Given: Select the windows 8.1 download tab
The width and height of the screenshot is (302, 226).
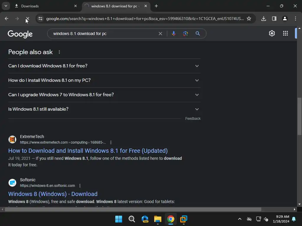Looking at the screenshot, I should coord(116,6).
